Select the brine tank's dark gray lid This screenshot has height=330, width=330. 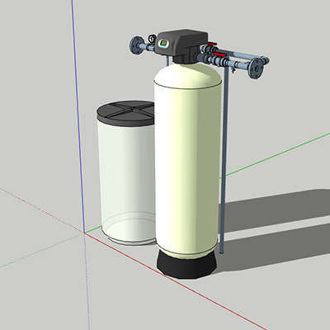coord(125,113)
